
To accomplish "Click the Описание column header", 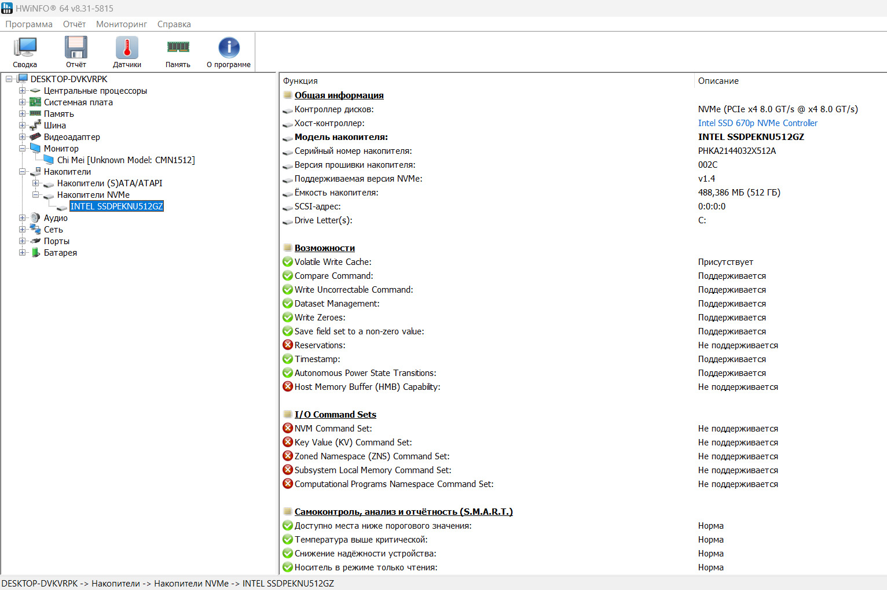I will pos(718,81).
